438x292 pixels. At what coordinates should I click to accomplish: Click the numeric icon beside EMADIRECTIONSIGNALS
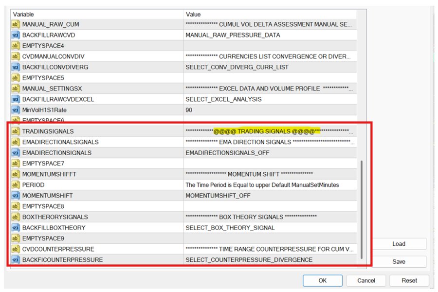pyautogui.click(x=15, y=153)
